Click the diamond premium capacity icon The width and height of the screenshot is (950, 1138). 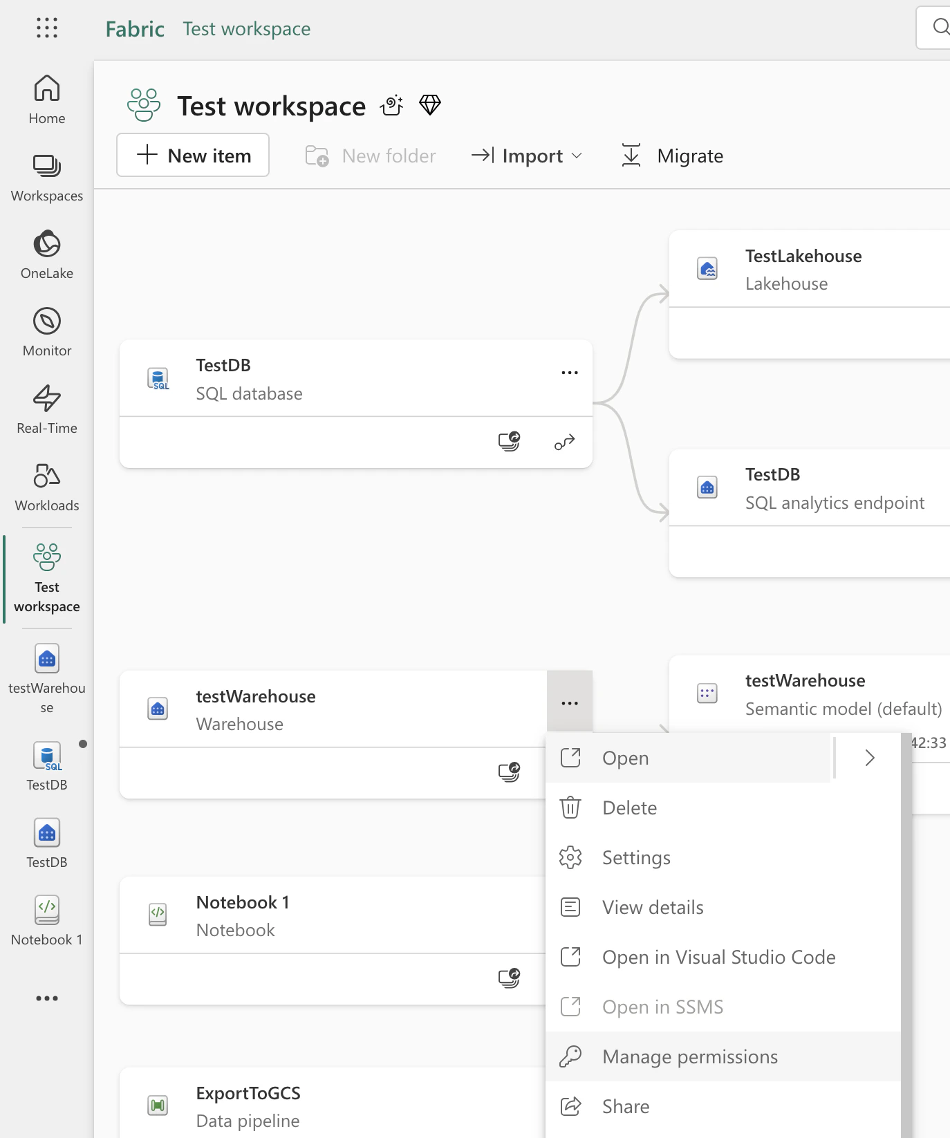tap(430, 105)
